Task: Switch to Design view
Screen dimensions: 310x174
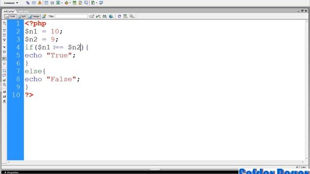Action: 34,16
